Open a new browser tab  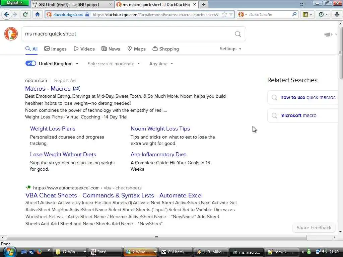[x=203, y=4]
